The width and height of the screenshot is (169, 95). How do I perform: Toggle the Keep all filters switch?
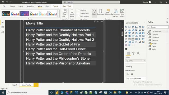[x=131, y=74]
